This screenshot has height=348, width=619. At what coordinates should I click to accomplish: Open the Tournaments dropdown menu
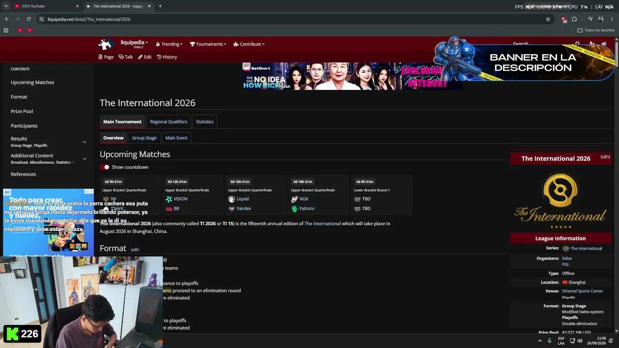208,44
